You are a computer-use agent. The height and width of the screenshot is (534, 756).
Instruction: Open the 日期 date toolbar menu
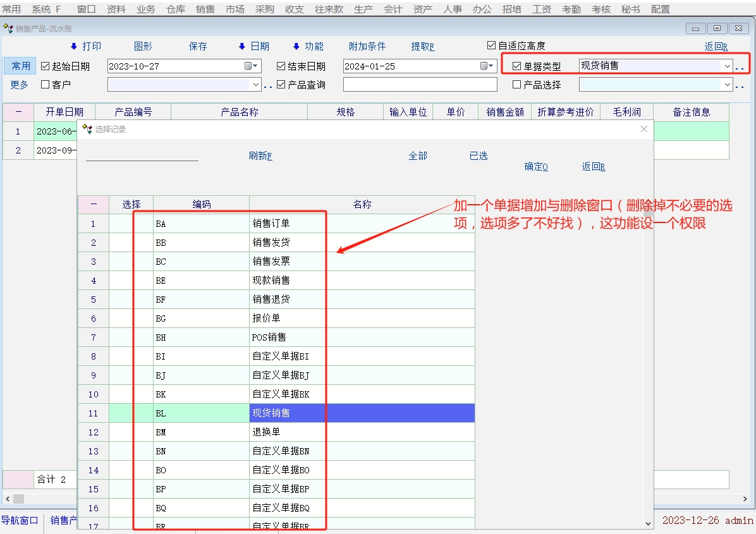tap(253, 46)
